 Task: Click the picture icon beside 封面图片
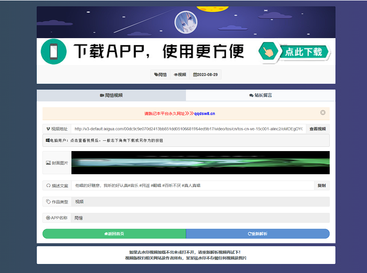(x=48, y=162)
